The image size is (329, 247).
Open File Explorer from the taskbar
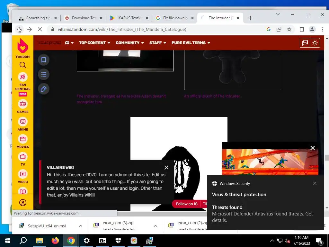39,241
